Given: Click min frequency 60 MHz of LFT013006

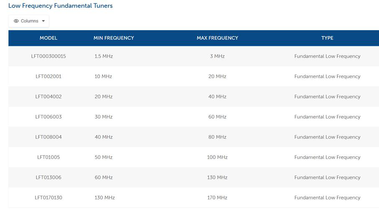Looking at the screenshot, I should [x=103, y=177].
